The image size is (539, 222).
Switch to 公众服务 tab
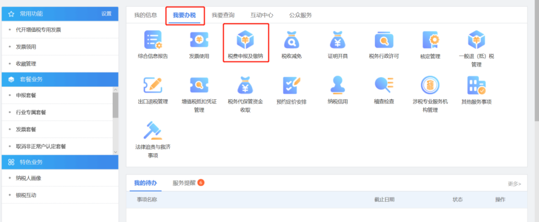[300, 15]
